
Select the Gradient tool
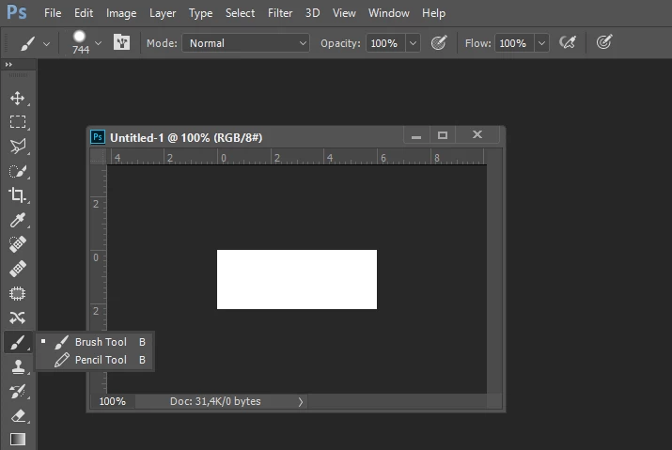18,440
